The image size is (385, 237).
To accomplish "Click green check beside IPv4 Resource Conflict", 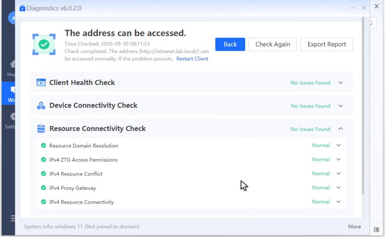I will click(43, 174).
